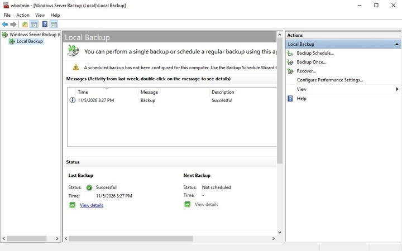
Task: Click console tree scroll right arrow
Action: (x=57, y=239)
